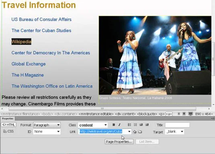Click the List Item button
The width and height of the screenshot is (215, 154).
(x=147, y=142)
